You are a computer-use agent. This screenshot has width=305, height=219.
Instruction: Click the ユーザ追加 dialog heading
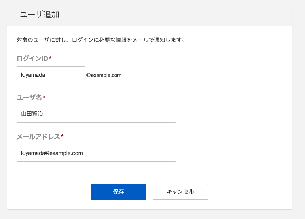coord(40,14)
